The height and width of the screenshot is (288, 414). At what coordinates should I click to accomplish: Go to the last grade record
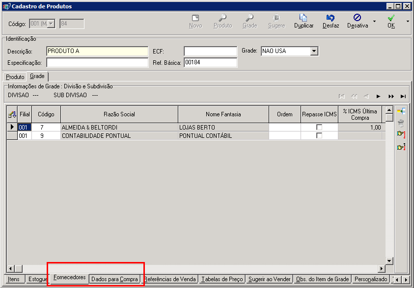(x=403, y=96)
